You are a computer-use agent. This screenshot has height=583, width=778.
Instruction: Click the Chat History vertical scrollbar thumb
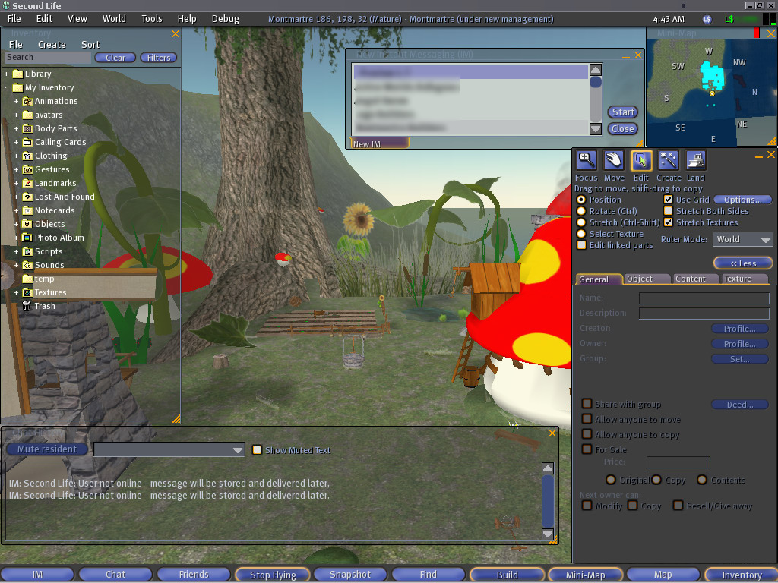pyautogui.click(x=548, y=502)
